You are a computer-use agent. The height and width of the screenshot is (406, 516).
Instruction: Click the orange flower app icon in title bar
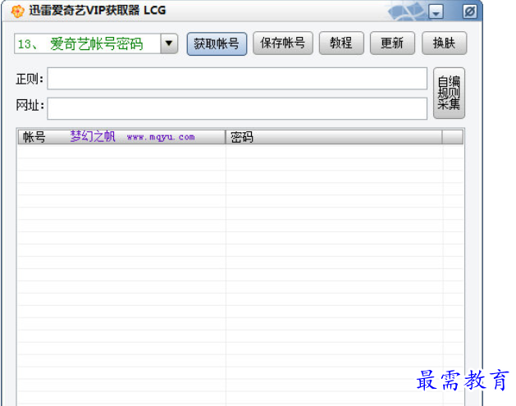click(17, 11)
